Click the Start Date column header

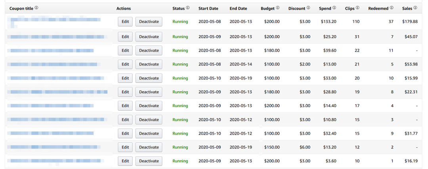point(208,8)
